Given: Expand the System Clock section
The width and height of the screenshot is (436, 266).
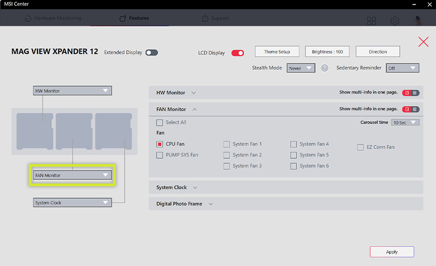Looking at the screenshot, I should click(x=195, y=187).
